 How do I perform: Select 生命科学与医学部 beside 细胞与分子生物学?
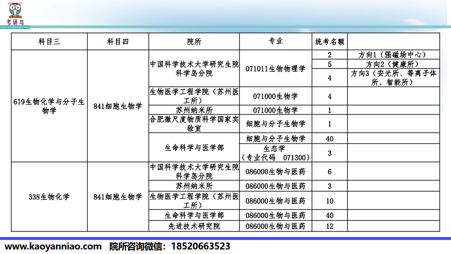(x=194, y=148)
